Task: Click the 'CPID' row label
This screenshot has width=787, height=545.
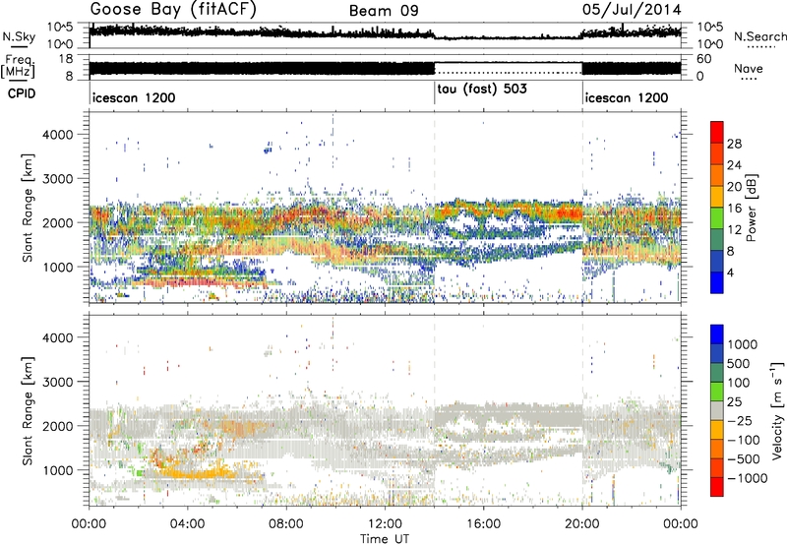Action: (x=22, y=93)
